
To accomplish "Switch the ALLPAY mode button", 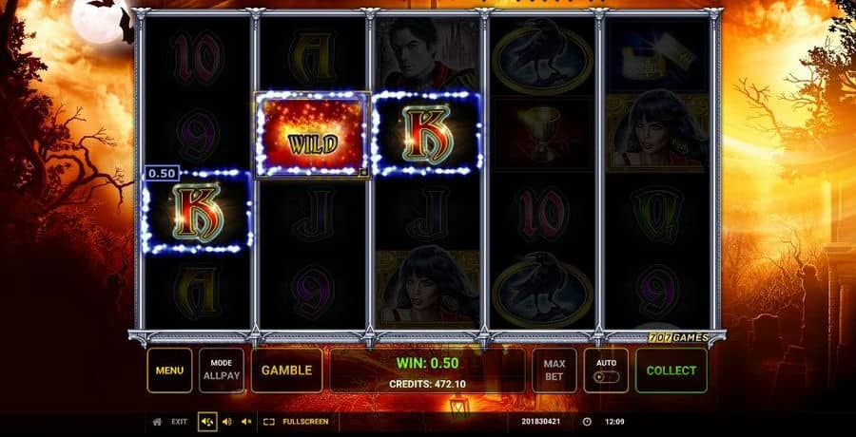I will pyautogui.click(x=221, y=370).
